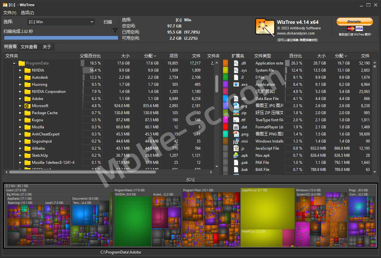The width and height of the screenshot is (381, 258).
Task: Click the PayPal Donate button
Action: (354, 21)
